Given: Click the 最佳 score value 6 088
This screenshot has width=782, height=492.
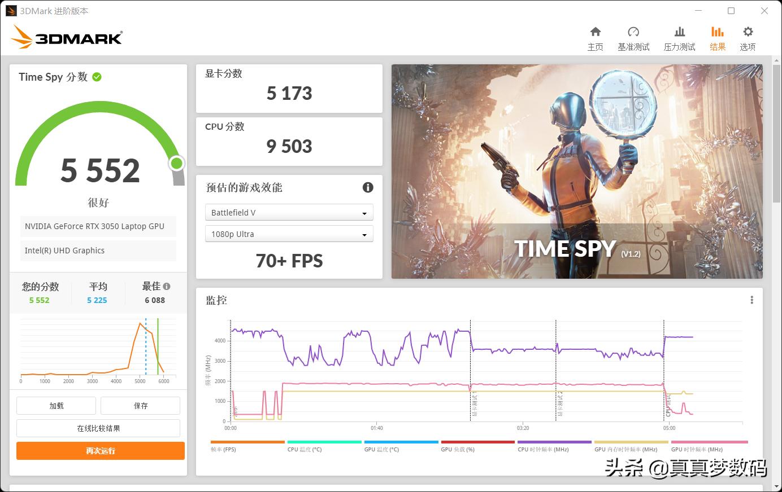Looking at the screenshot, I should [155, 300].
